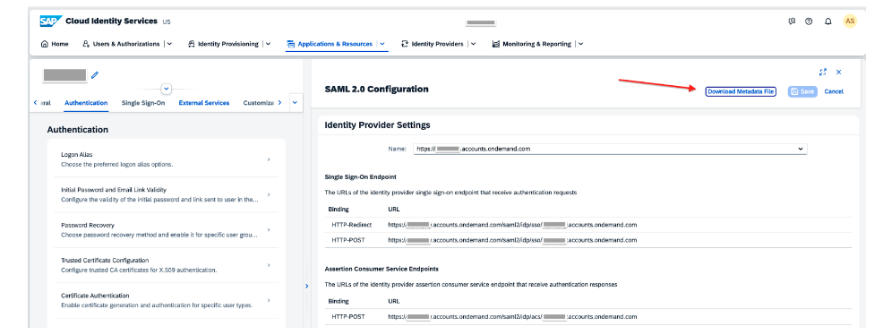Expand Monitoring & Reporting dropdown arrow
Screen dimensions: 883x335
click(580, 44)
